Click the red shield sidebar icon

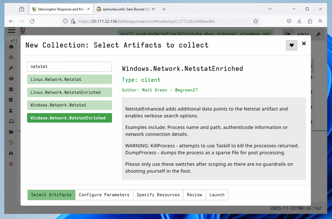point(11,164)
